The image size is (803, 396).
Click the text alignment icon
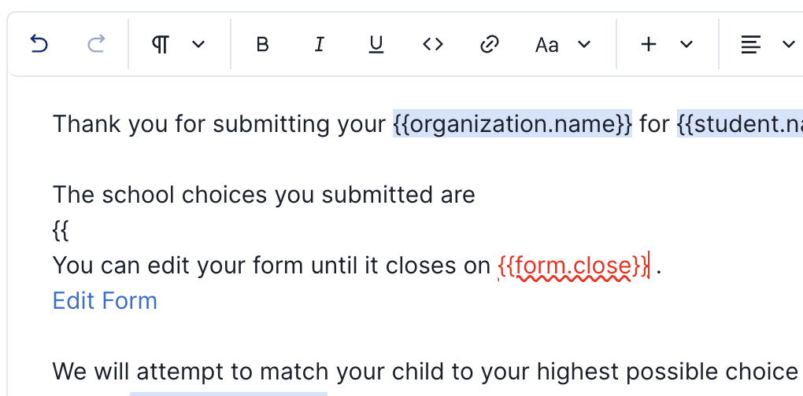pyautogui.click(x=751, y=45)
